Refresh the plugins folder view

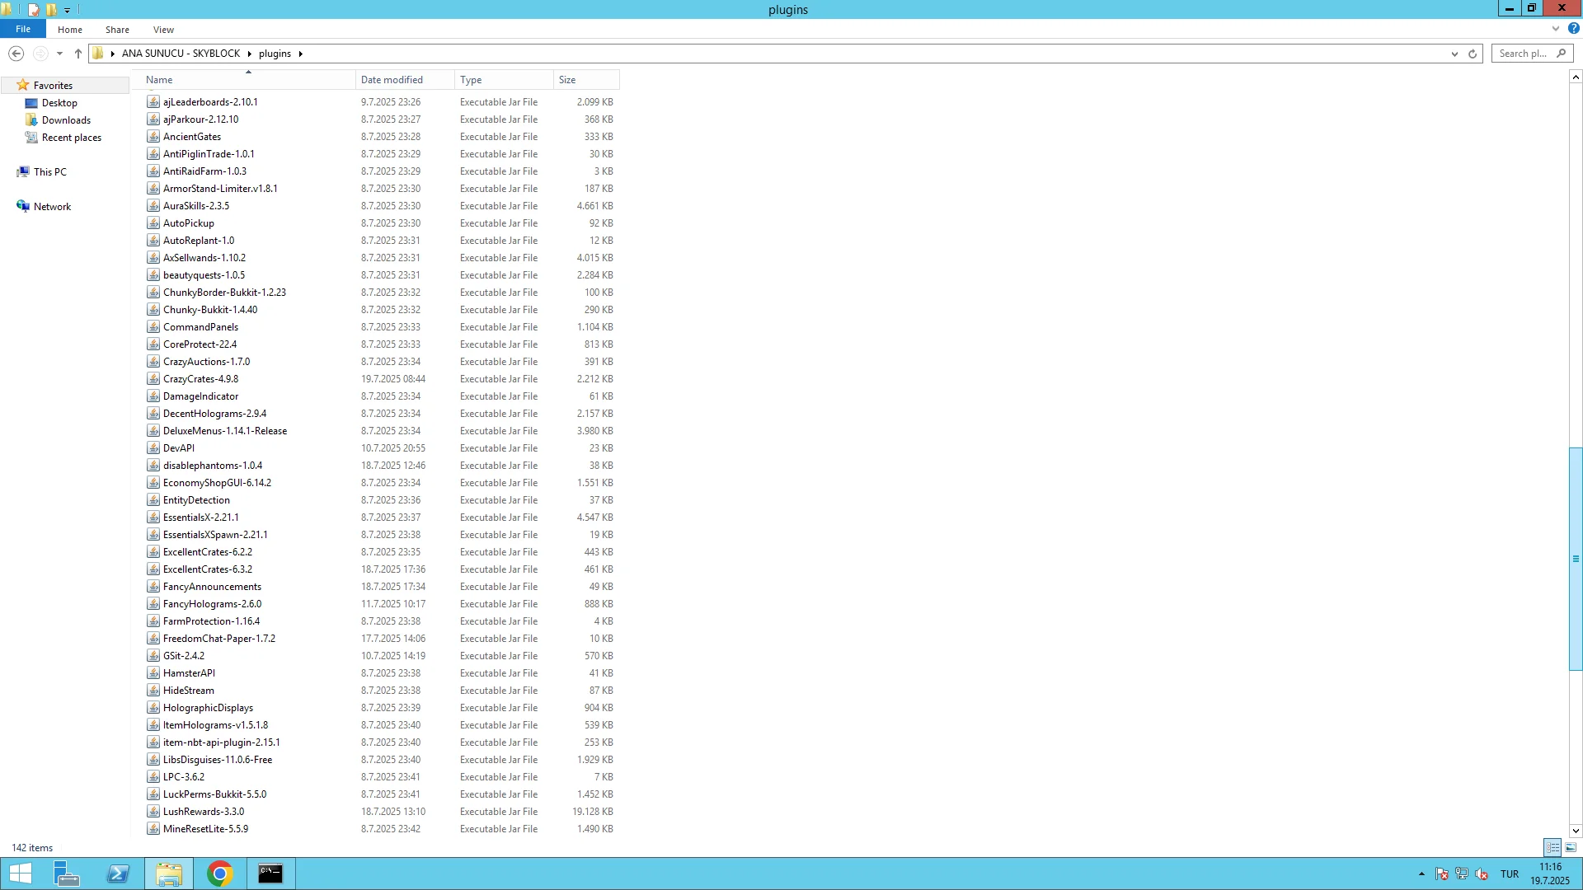point(1473,54)
